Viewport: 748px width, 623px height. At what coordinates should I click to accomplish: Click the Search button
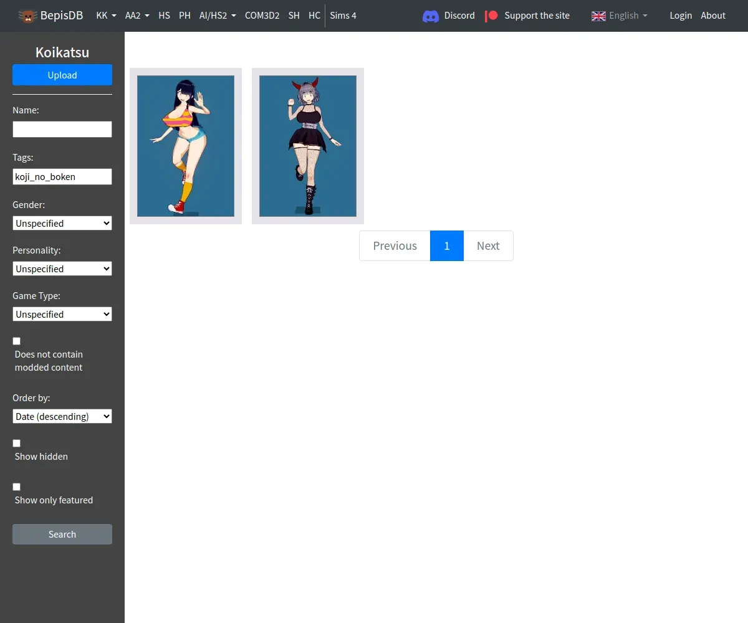[62, 534]
